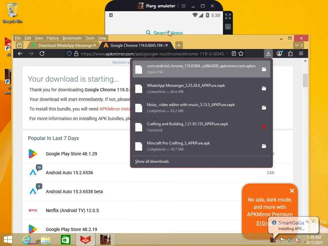Viewport: 328px width, 246px height.
Task: Click the browser back arrow
Action: pos(20,54)
